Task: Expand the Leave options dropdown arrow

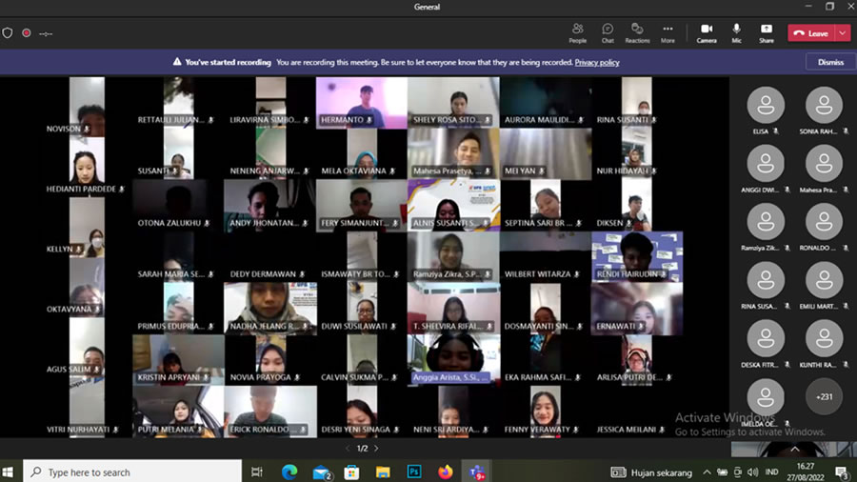Action: click(843, 33)
